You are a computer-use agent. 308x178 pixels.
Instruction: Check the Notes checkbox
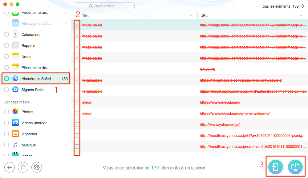(6, 56)
